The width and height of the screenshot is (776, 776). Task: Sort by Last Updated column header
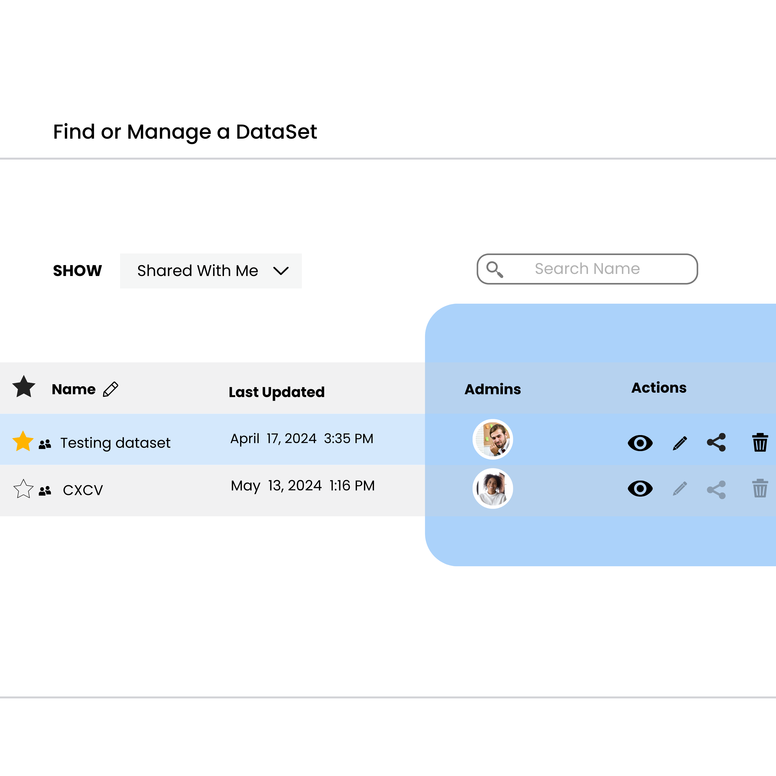[x=276, y=392]
